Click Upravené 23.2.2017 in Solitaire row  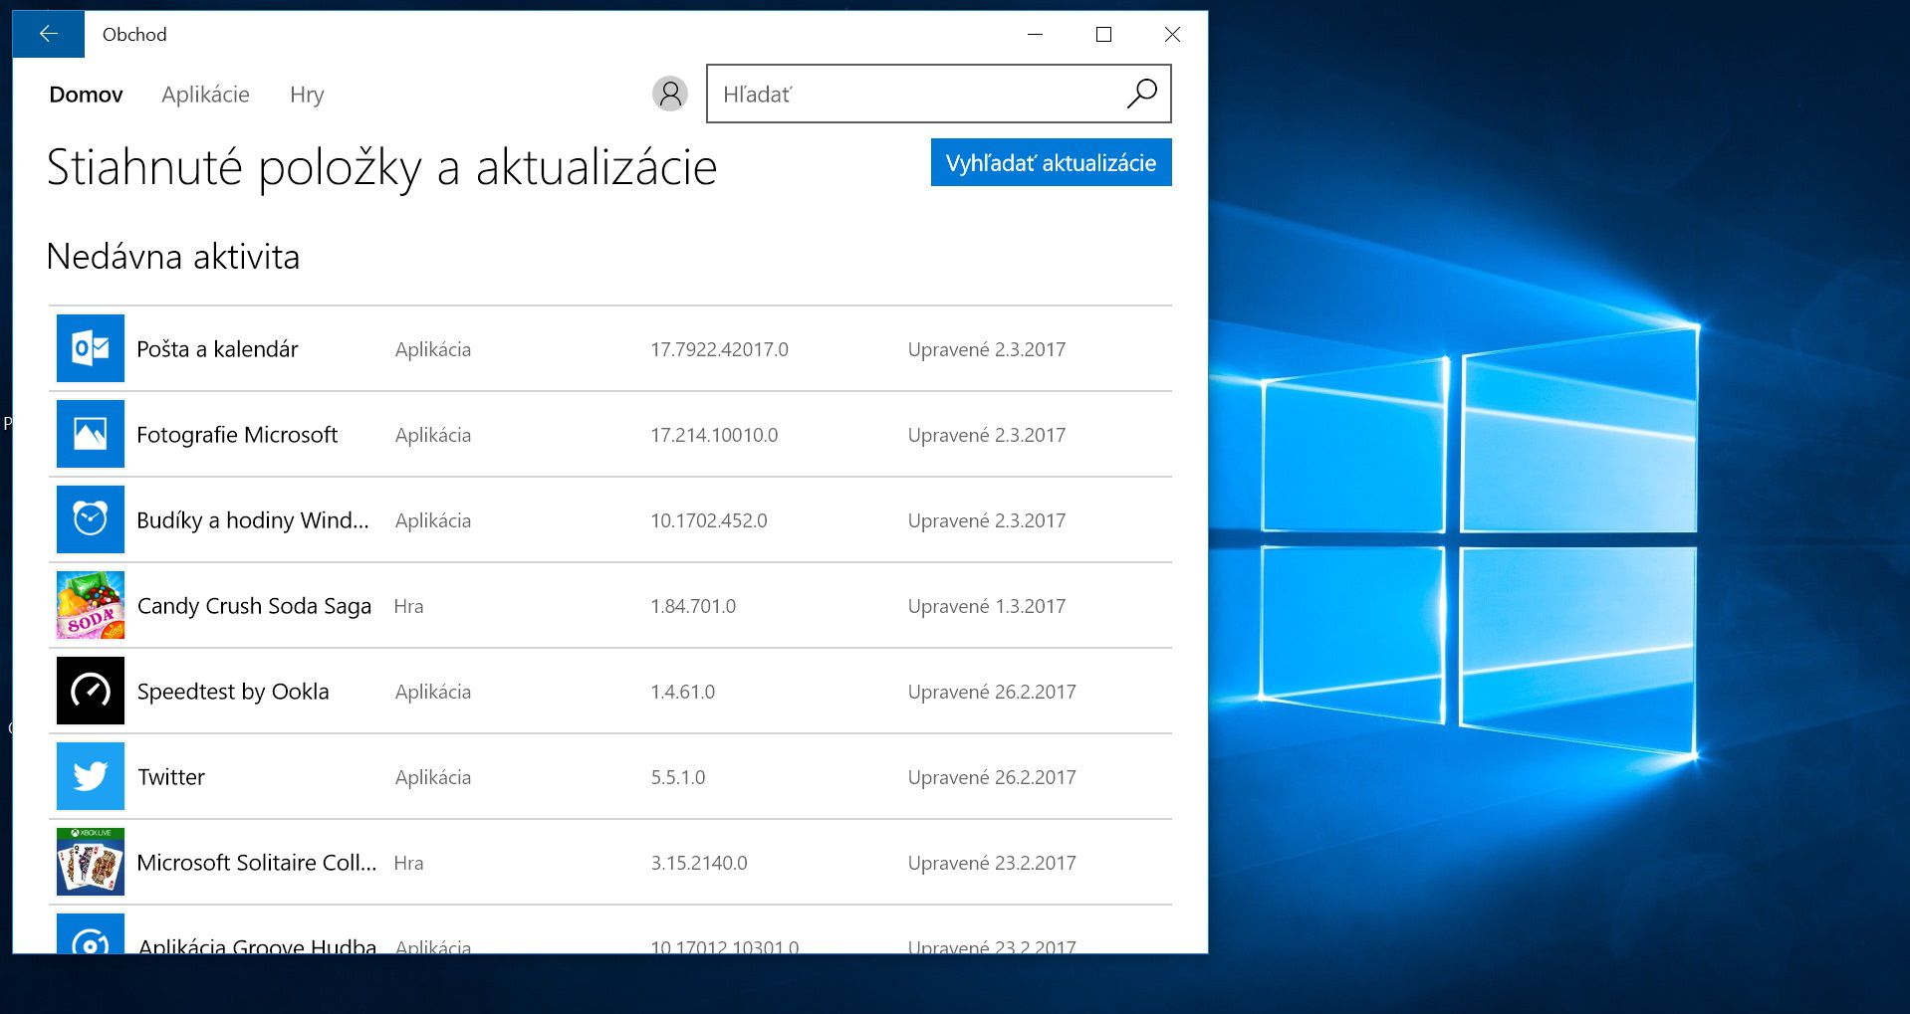pyautogui.click(x=992, y=863)
